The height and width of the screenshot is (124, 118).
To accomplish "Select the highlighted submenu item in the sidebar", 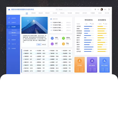I will [14, 33].
